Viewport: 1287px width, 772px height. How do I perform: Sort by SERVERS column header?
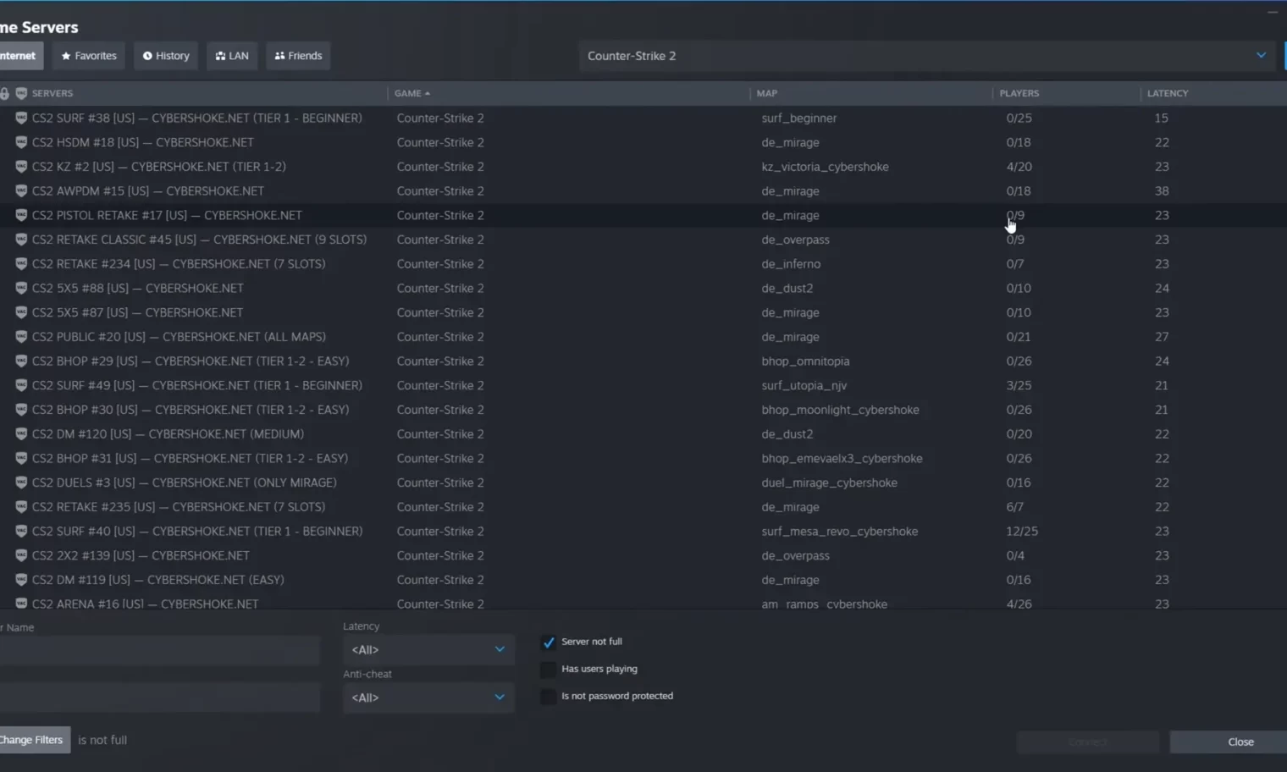click(x=52, y=93)
